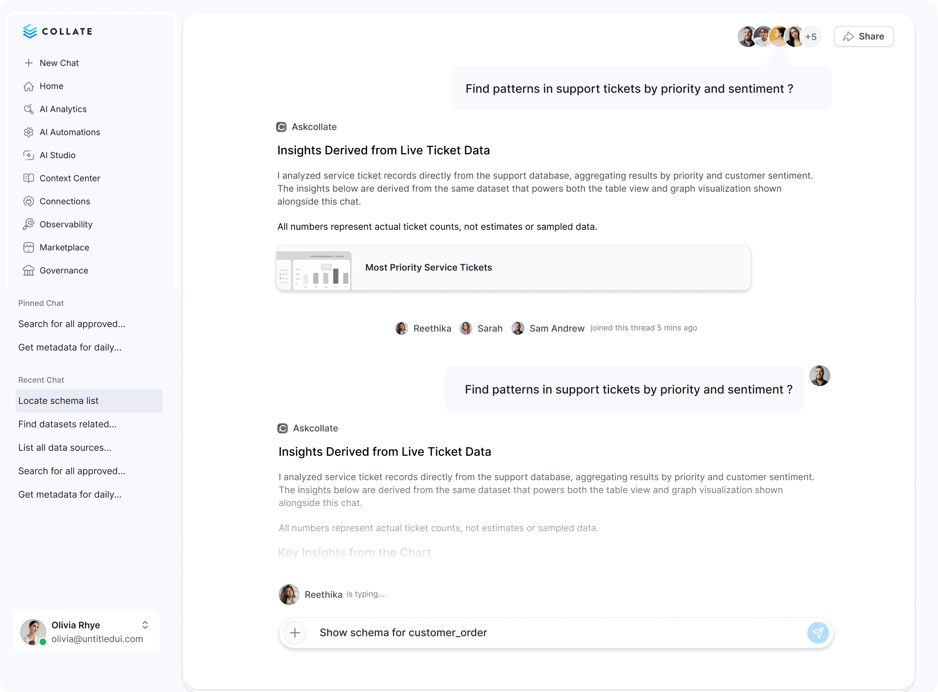Open Most Priority Service Tickets chart card
The height and width of the screenshot is (692, 938).
[514, 267]
